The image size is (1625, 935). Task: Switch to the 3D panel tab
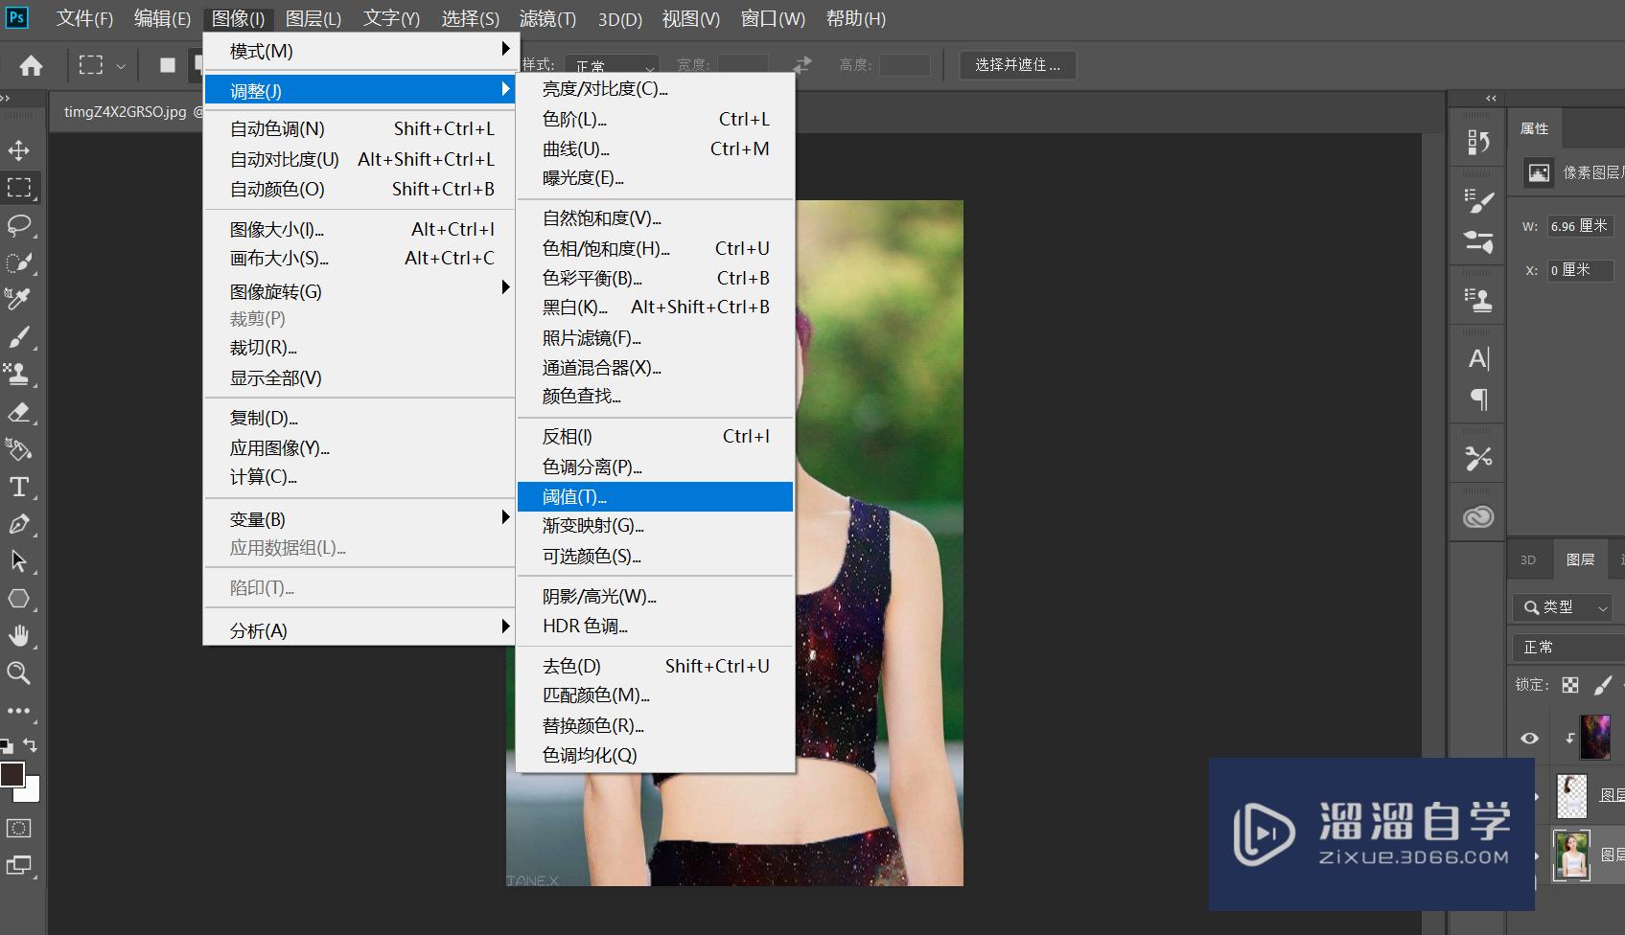pos(1528,559)
